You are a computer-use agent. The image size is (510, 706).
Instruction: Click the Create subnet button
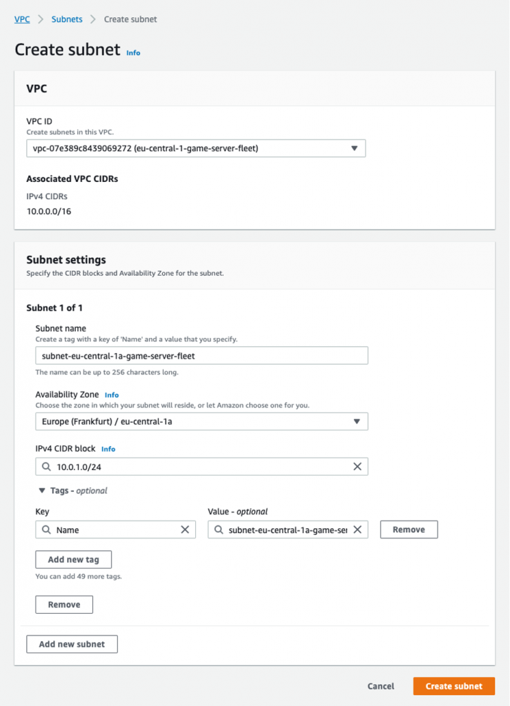[x=453, y=686]
